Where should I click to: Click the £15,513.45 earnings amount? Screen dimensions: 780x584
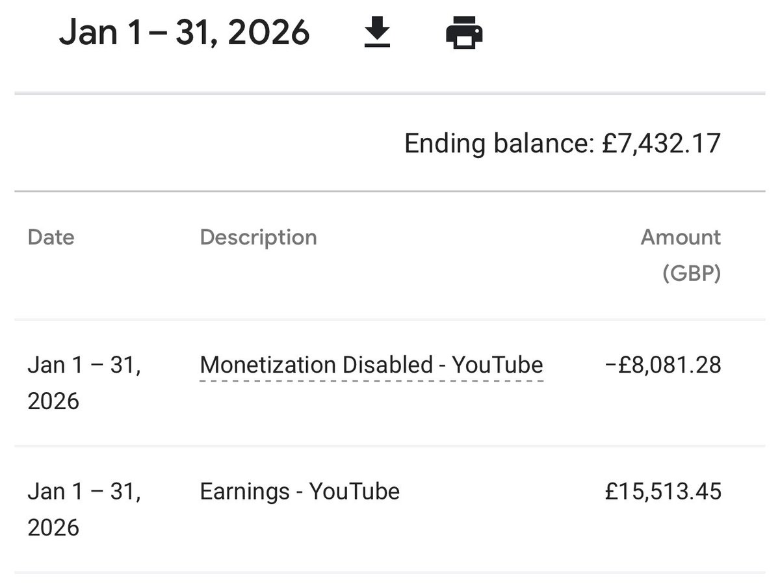(662, 491)
